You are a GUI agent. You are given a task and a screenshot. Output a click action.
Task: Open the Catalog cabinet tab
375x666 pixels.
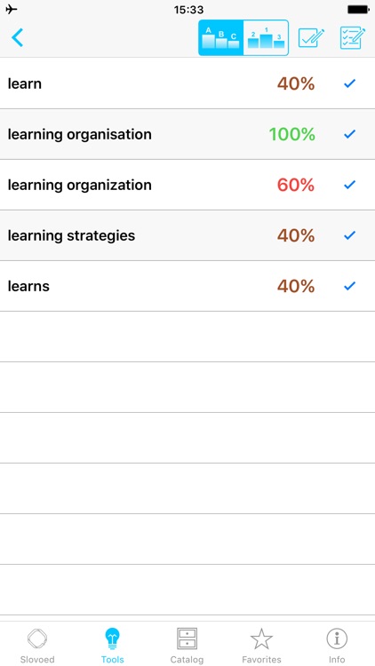click(187, 645)
